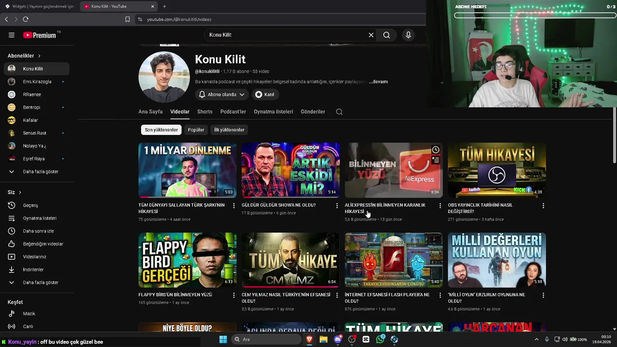Select the Son yüklenenler filter chip

click(161, 130)
